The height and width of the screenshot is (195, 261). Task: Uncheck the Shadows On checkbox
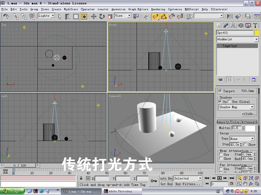tap(220, 102)
